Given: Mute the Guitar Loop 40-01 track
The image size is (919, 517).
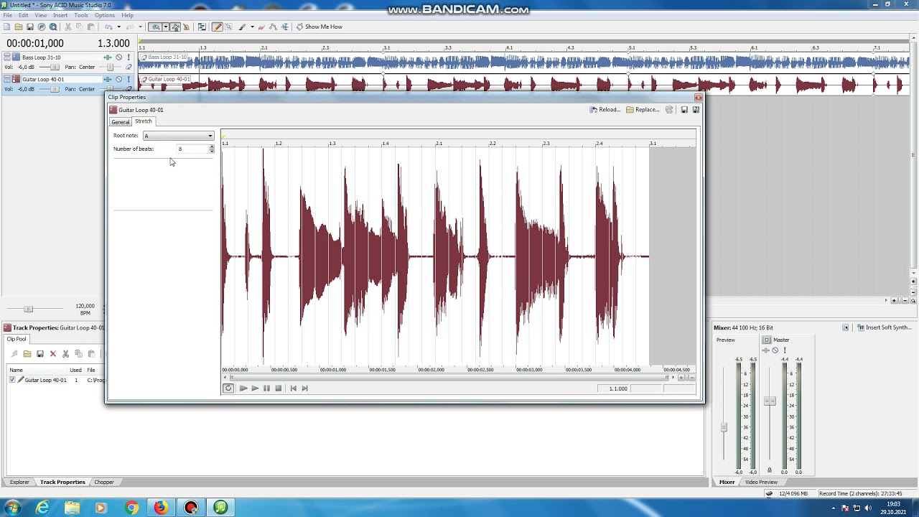Looking at the screenshot, I should point(118,79).
